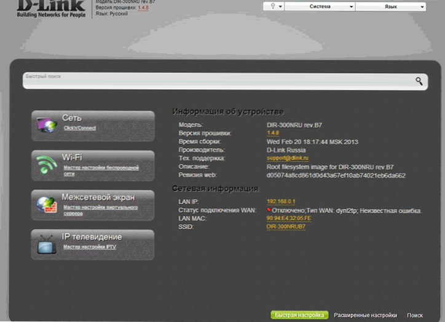Click the IP телевидение TV set icon
The width and height of the screenshot is (445, 322).
pos(47,245)
